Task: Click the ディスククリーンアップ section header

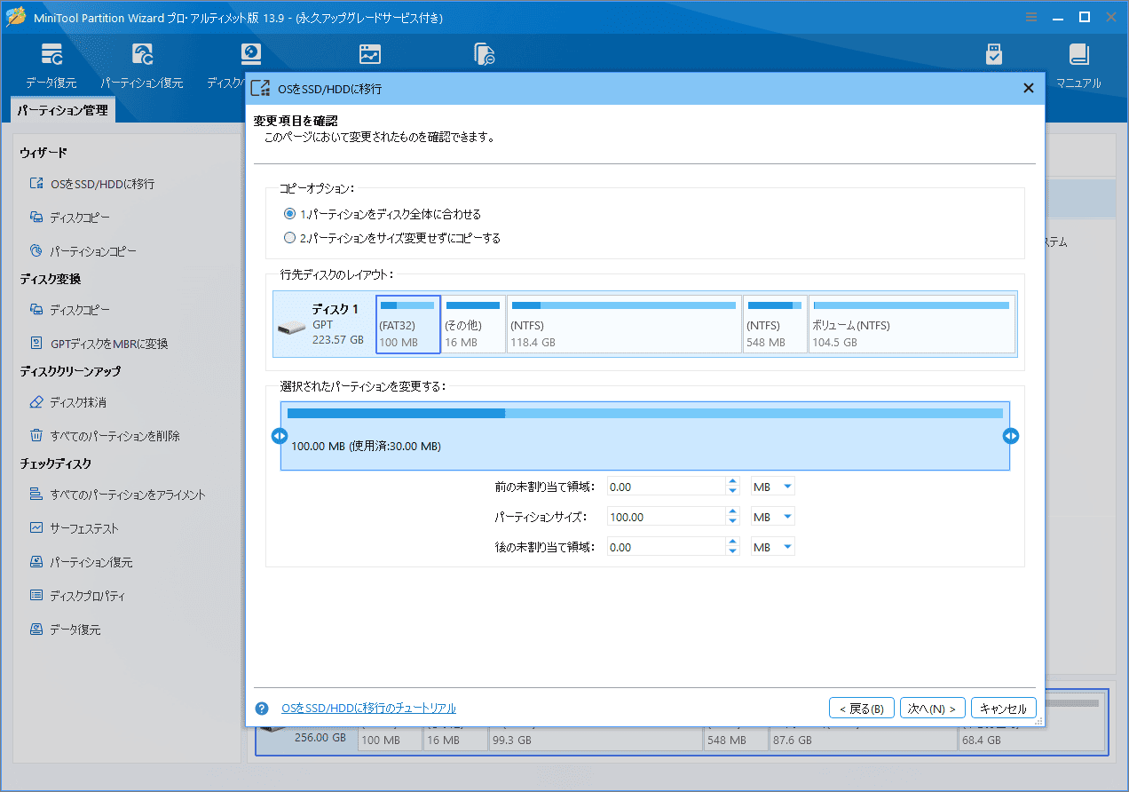Action: [x=70, y=372]
